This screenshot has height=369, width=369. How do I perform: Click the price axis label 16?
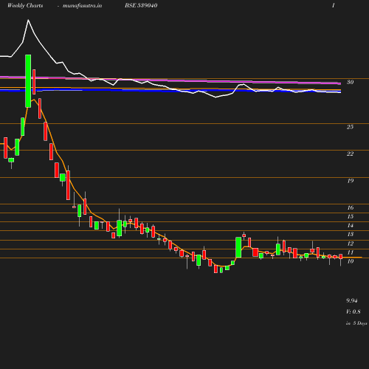(x=351, y=207)
